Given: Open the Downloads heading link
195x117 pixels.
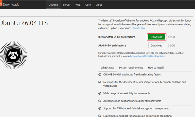Looking at the screenshot, I should (x=11, y=4).
